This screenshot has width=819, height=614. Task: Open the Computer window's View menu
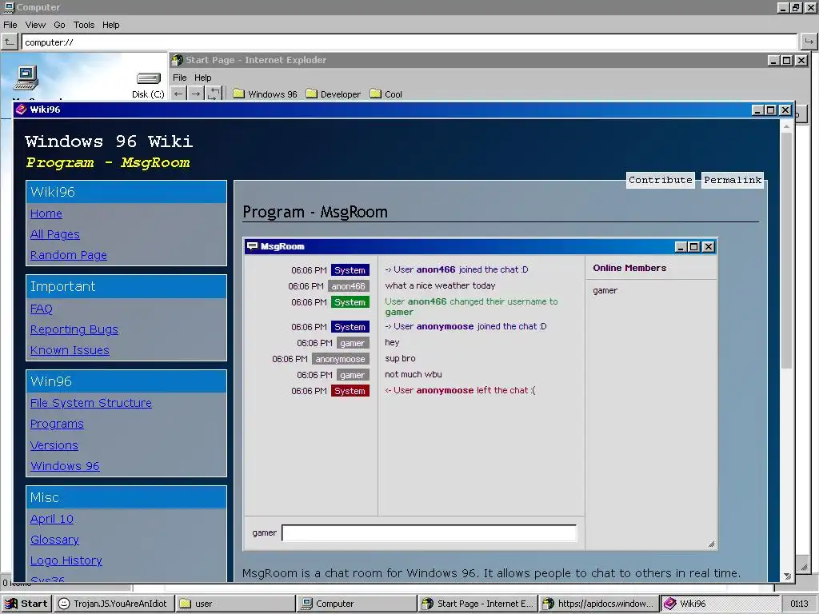(35, 25)
